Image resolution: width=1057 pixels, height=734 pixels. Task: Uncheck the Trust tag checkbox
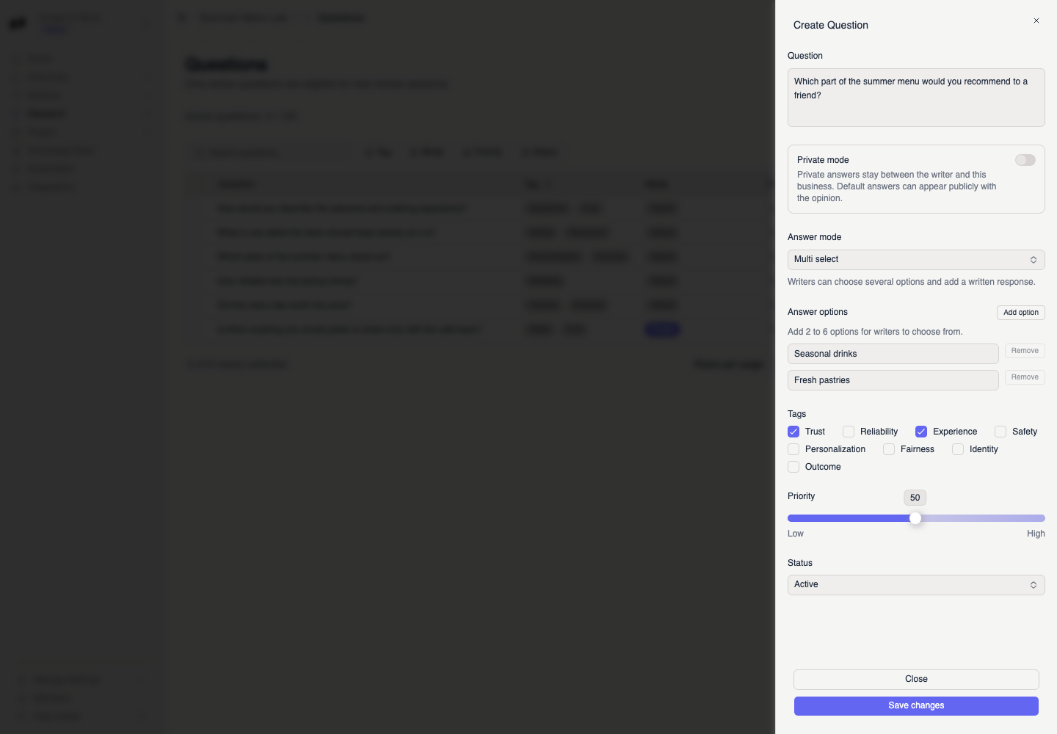tap(793, 432)
